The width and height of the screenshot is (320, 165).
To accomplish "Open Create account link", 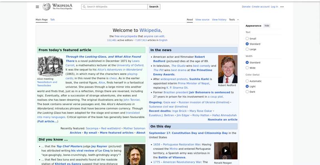I will coord(261,7).
